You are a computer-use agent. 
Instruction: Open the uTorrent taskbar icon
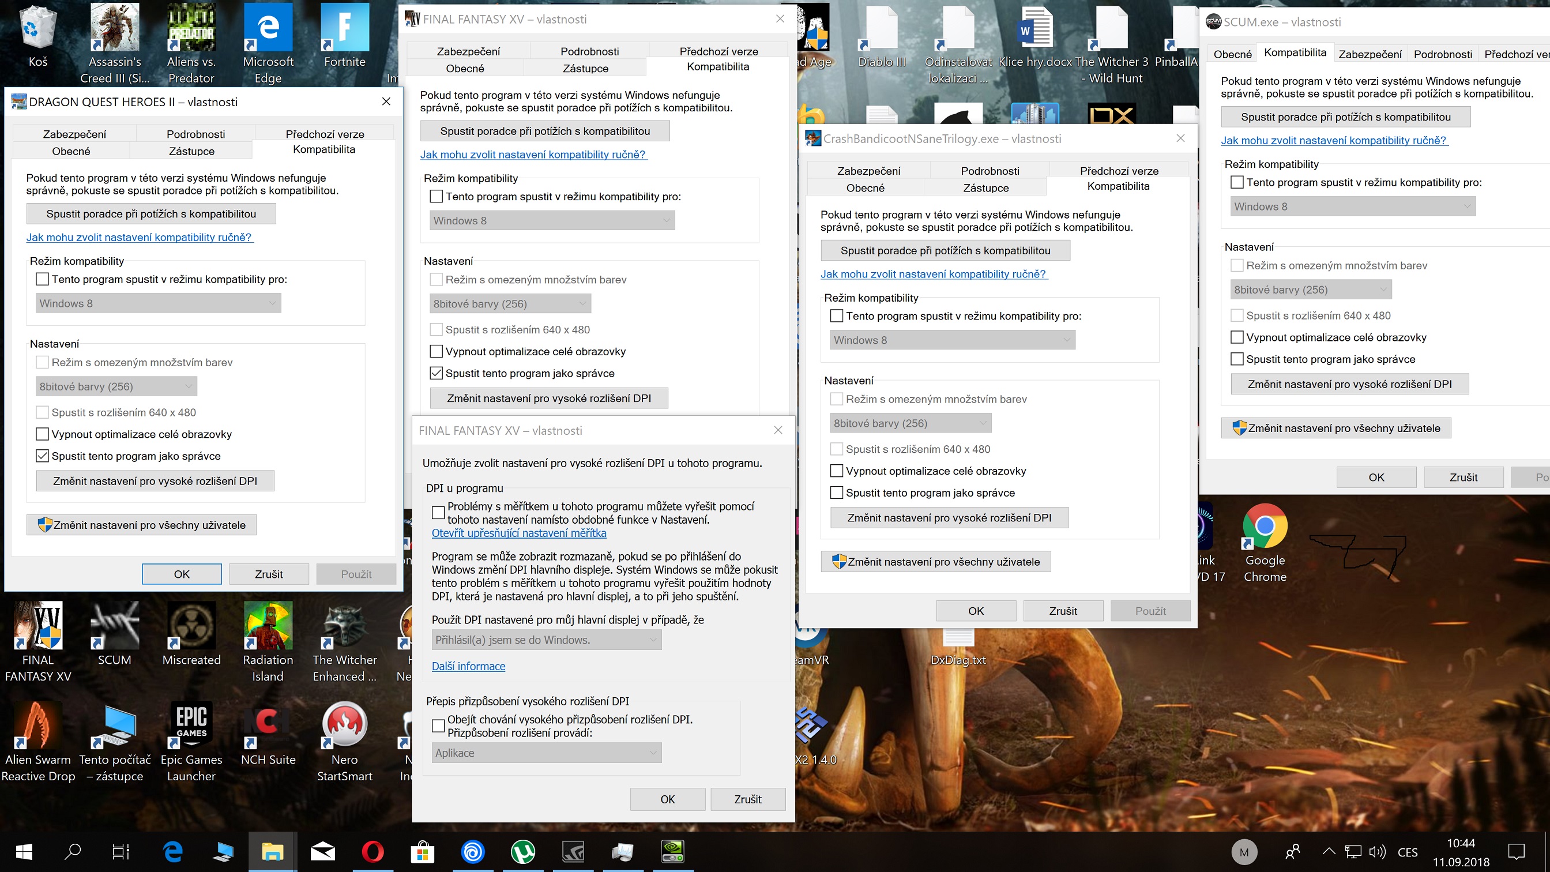pyautogui.click(x=523, y=852)
